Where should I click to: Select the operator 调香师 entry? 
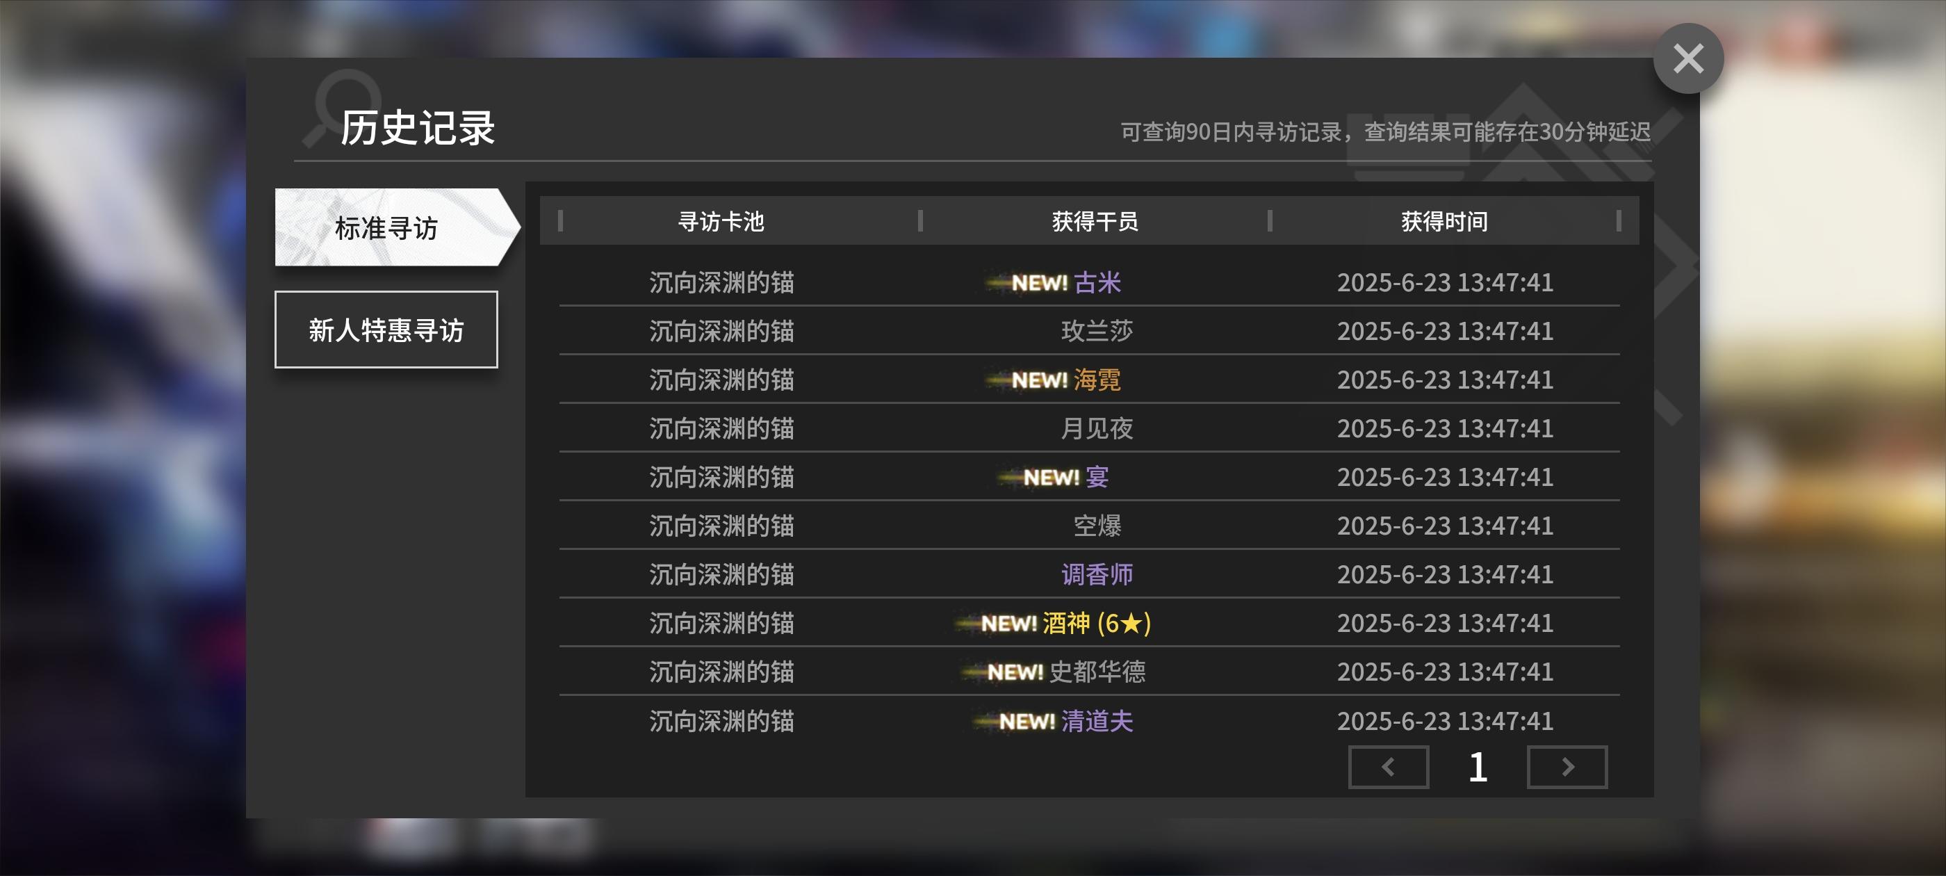(1097, 574)
